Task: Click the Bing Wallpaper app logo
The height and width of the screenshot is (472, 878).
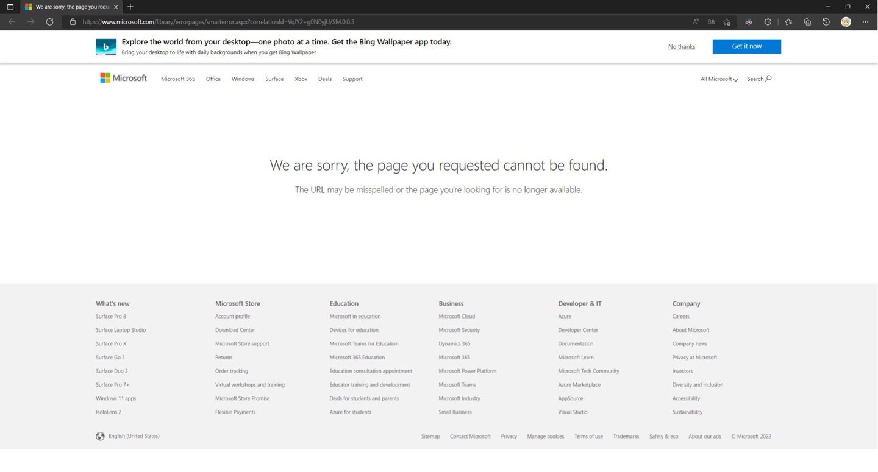Action: [x=106, y=47]
